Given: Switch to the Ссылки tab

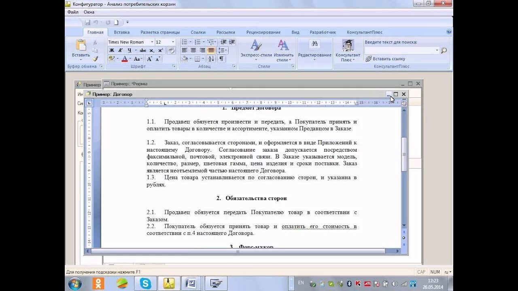Looking at the screenshot, I should pyautogui.click(x=198, y=32).
